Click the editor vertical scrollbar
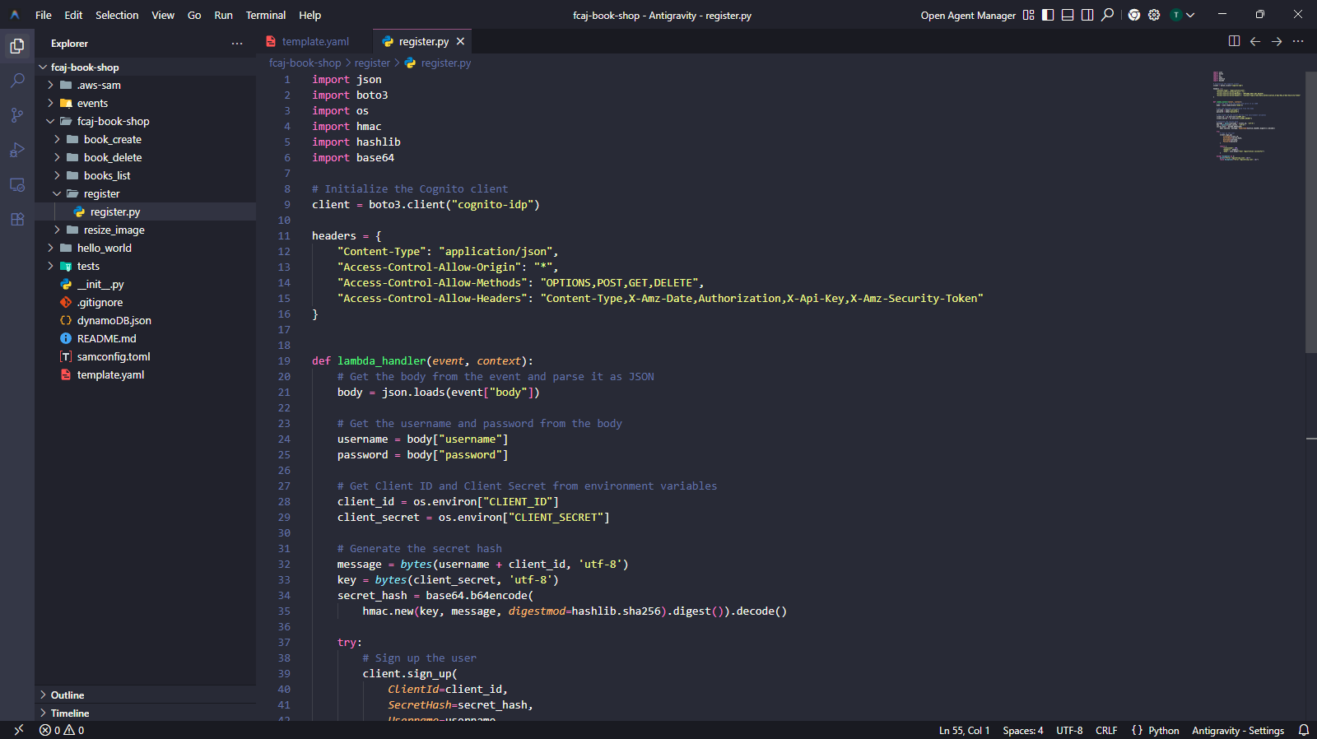 pyautogui.click(x=1311, y=212)
